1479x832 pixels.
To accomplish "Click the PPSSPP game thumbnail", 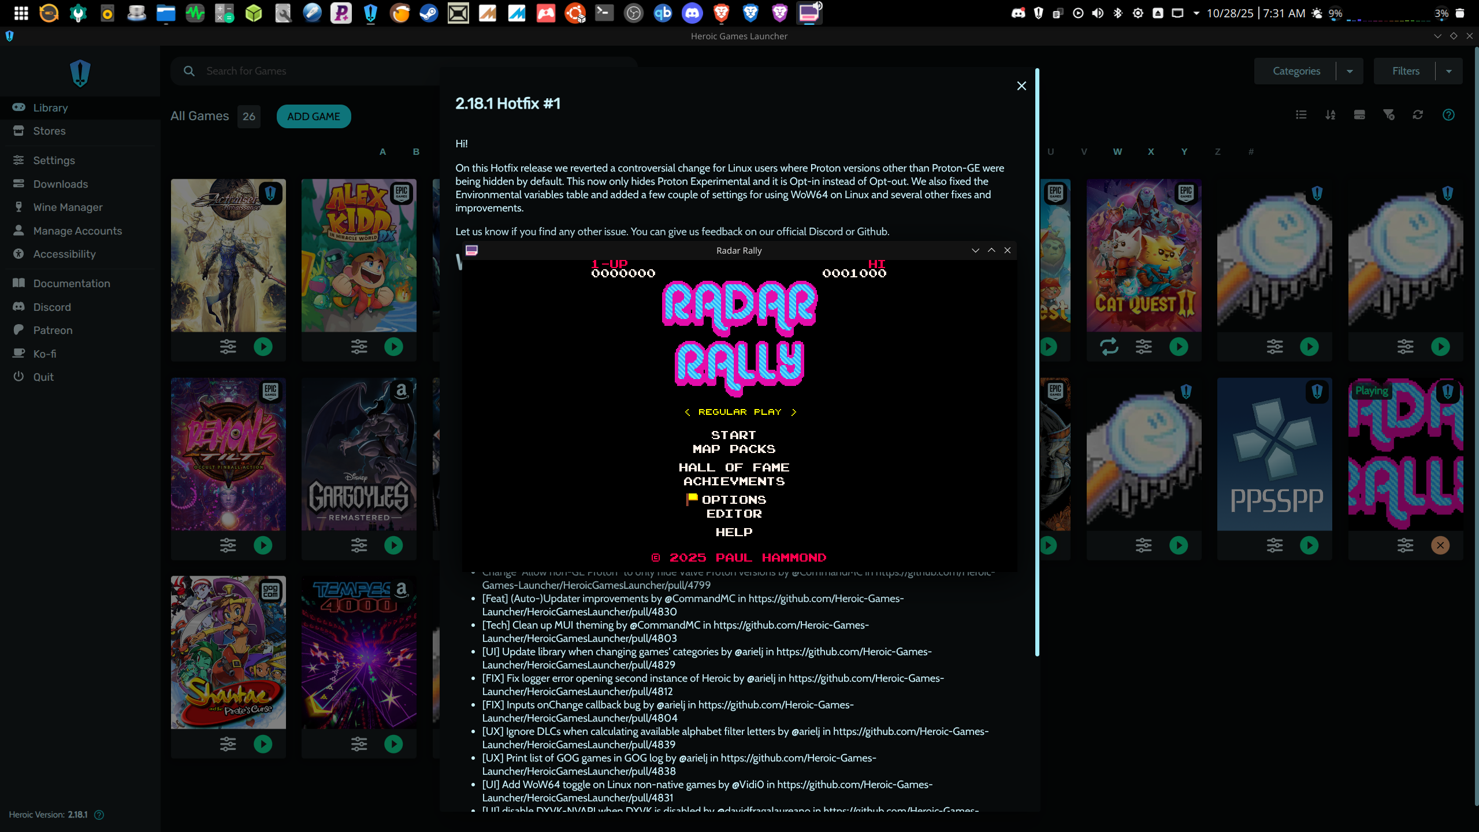I will coord(1274,454).
